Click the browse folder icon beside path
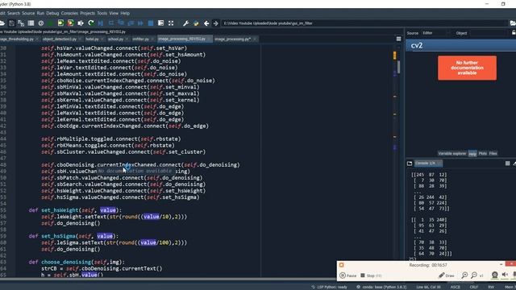516x290 pixels. point(513,23)
